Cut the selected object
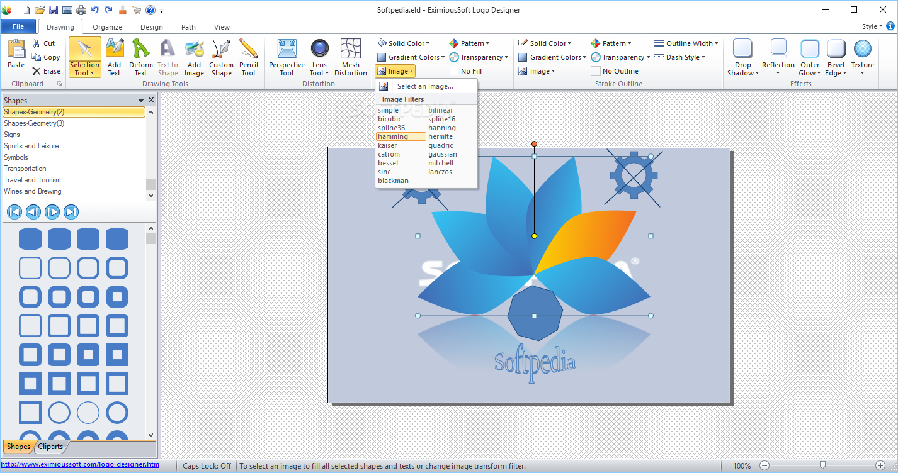 tap(43, 43)
